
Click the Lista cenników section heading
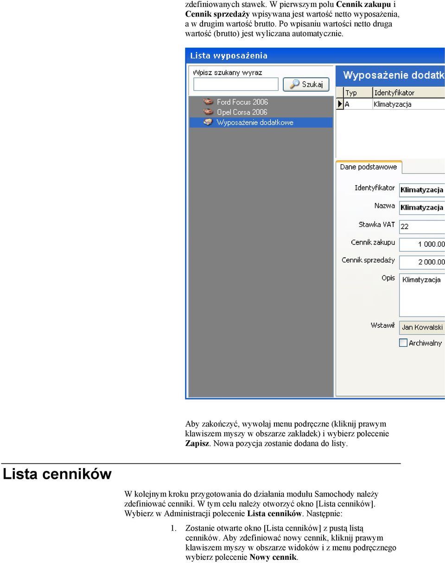[57, 474]
